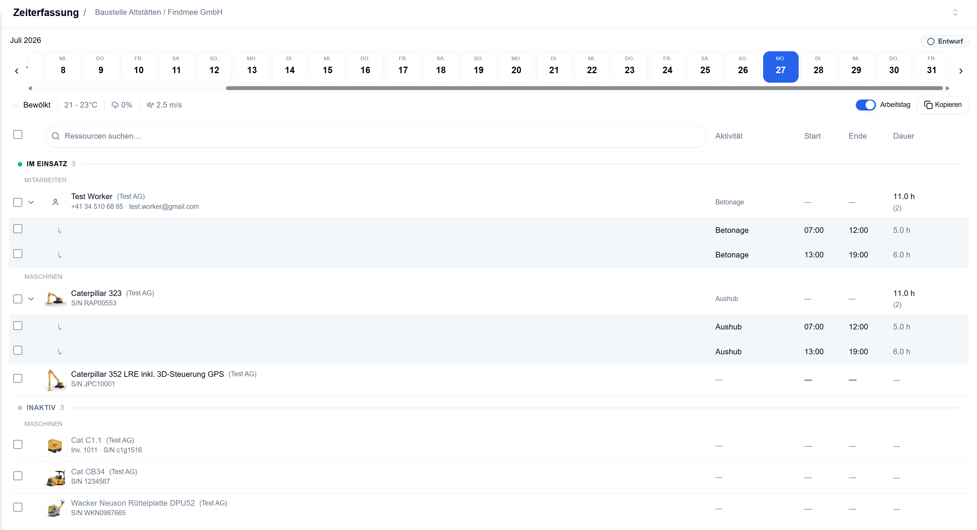The height and width of the screenshot is (530, 977).
Task: Click the Cat CB34 roller thumbnail
Action: 55,477
